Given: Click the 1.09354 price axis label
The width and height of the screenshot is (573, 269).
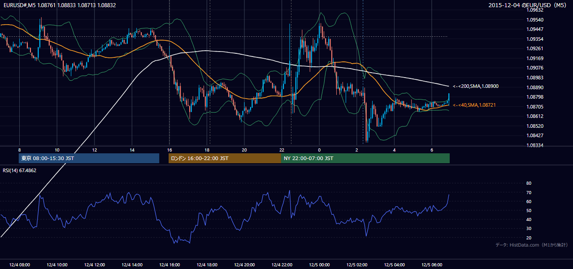Looking at the screenshot, I should click(x=535, y=39).
